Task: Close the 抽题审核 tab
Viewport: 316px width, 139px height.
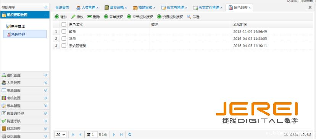Action: [x=154, y=8]
